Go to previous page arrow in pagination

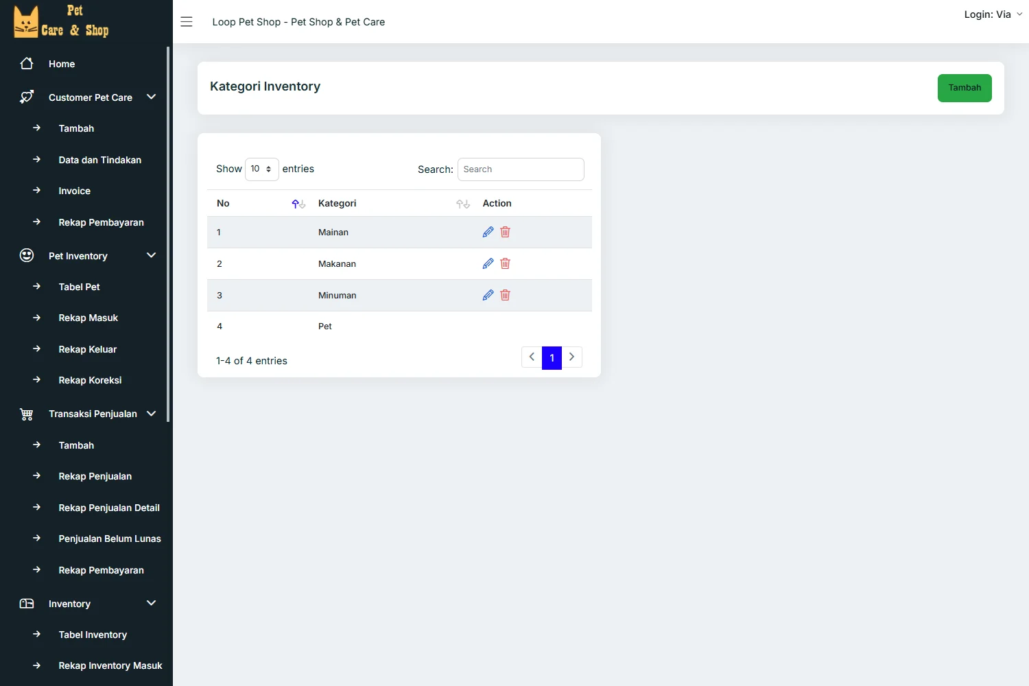pos(532,357)
